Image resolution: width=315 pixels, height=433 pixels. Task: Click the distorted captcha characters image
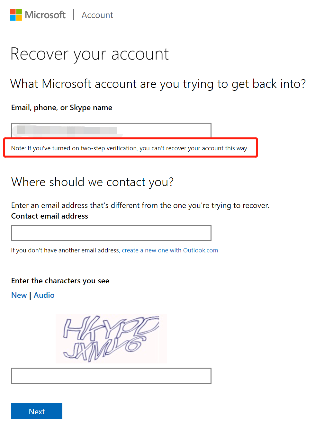point(111,339)
